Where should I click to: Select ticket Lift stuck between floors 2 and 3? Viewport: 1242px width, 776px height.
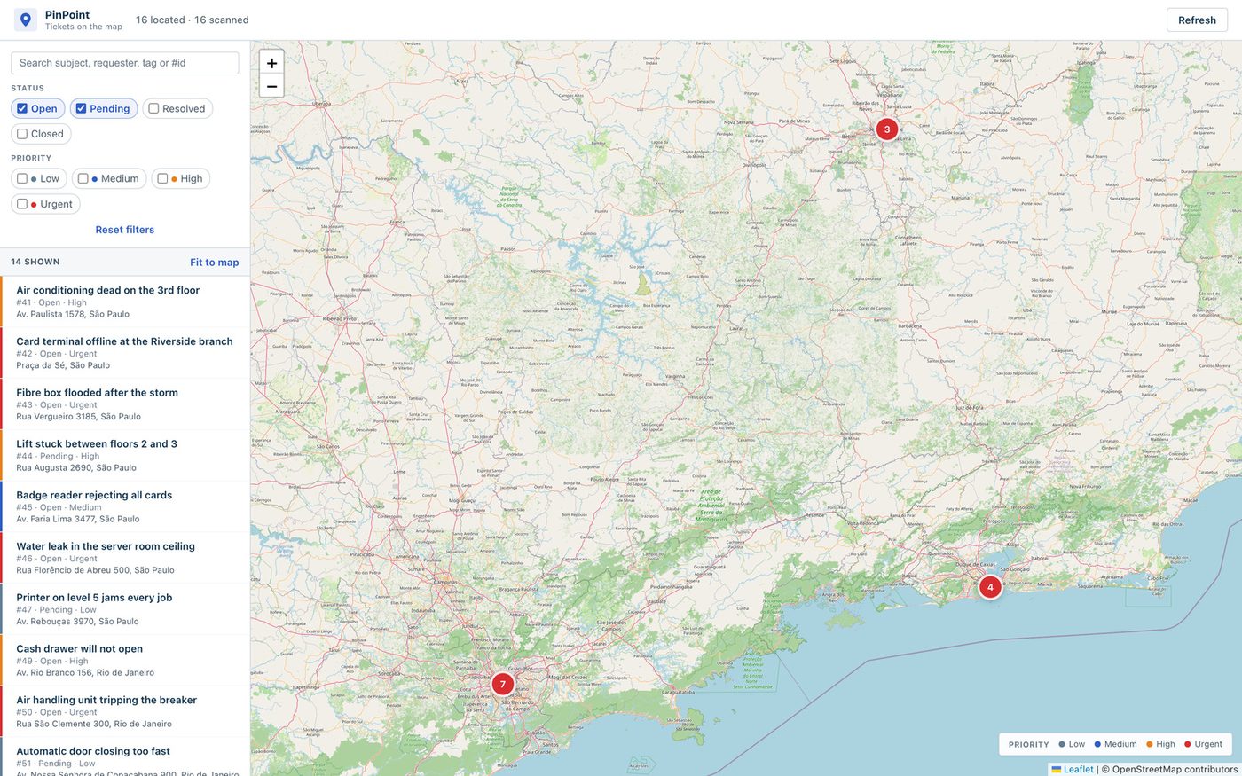(125, 456)
